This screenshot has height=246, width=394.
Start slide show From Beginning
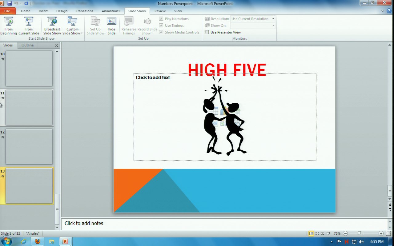point(9,26)
